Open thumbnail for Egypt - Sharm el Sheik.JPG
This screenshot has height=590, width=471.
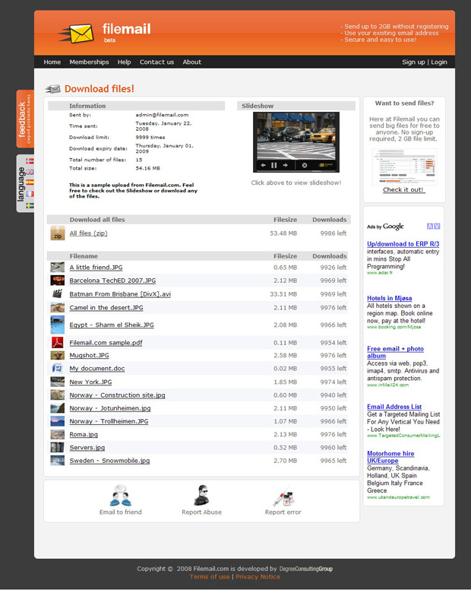coord(58,325)
